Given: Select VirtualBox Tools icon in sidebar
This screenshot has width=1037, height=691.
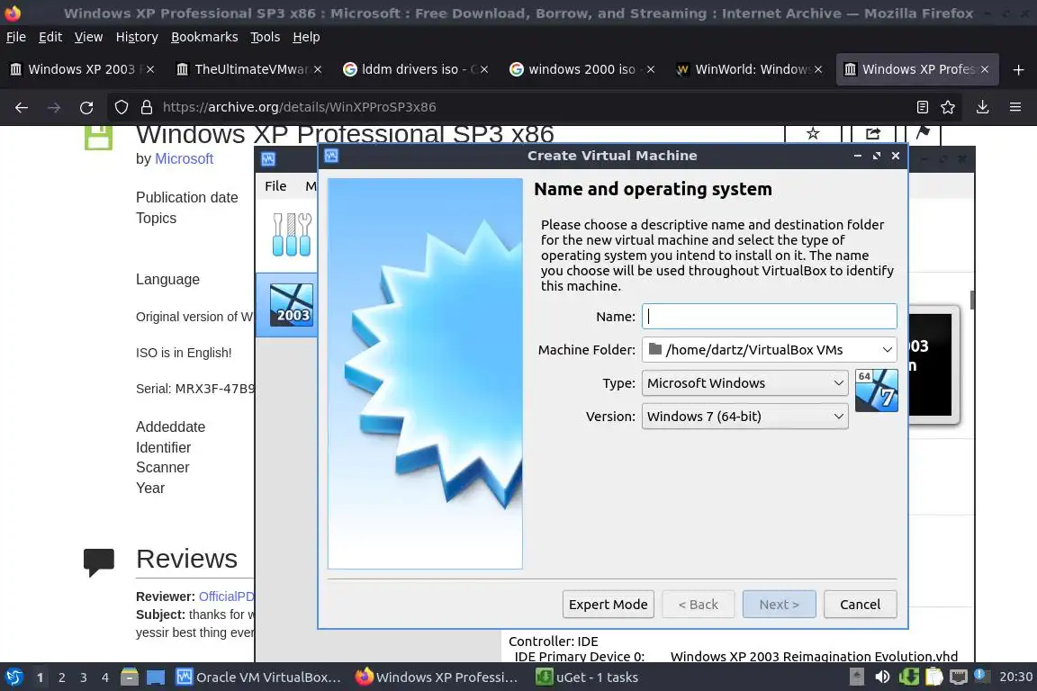Looking at the screenshot, I should coord(292,235).
